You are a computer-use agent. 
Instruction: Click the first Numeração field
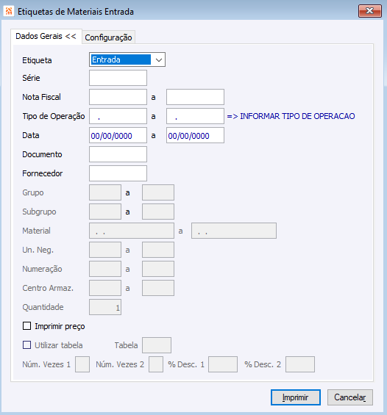tap(105, 269)
